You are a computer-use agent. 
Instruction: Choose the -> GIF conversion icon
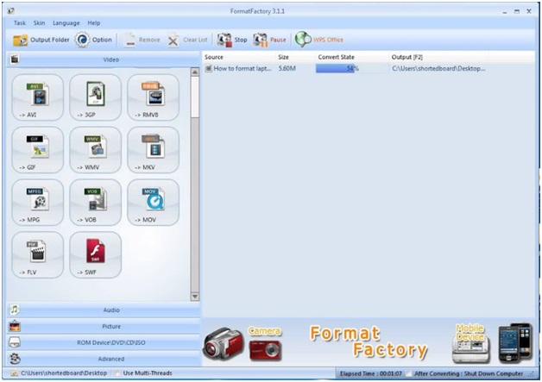click(38, 150)
